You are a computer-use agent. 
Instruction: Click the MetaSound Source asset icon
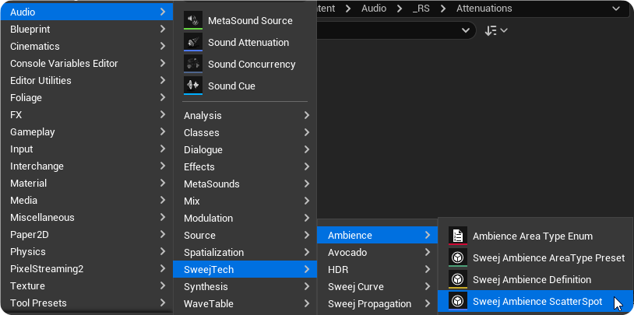(x=193, y=19)
